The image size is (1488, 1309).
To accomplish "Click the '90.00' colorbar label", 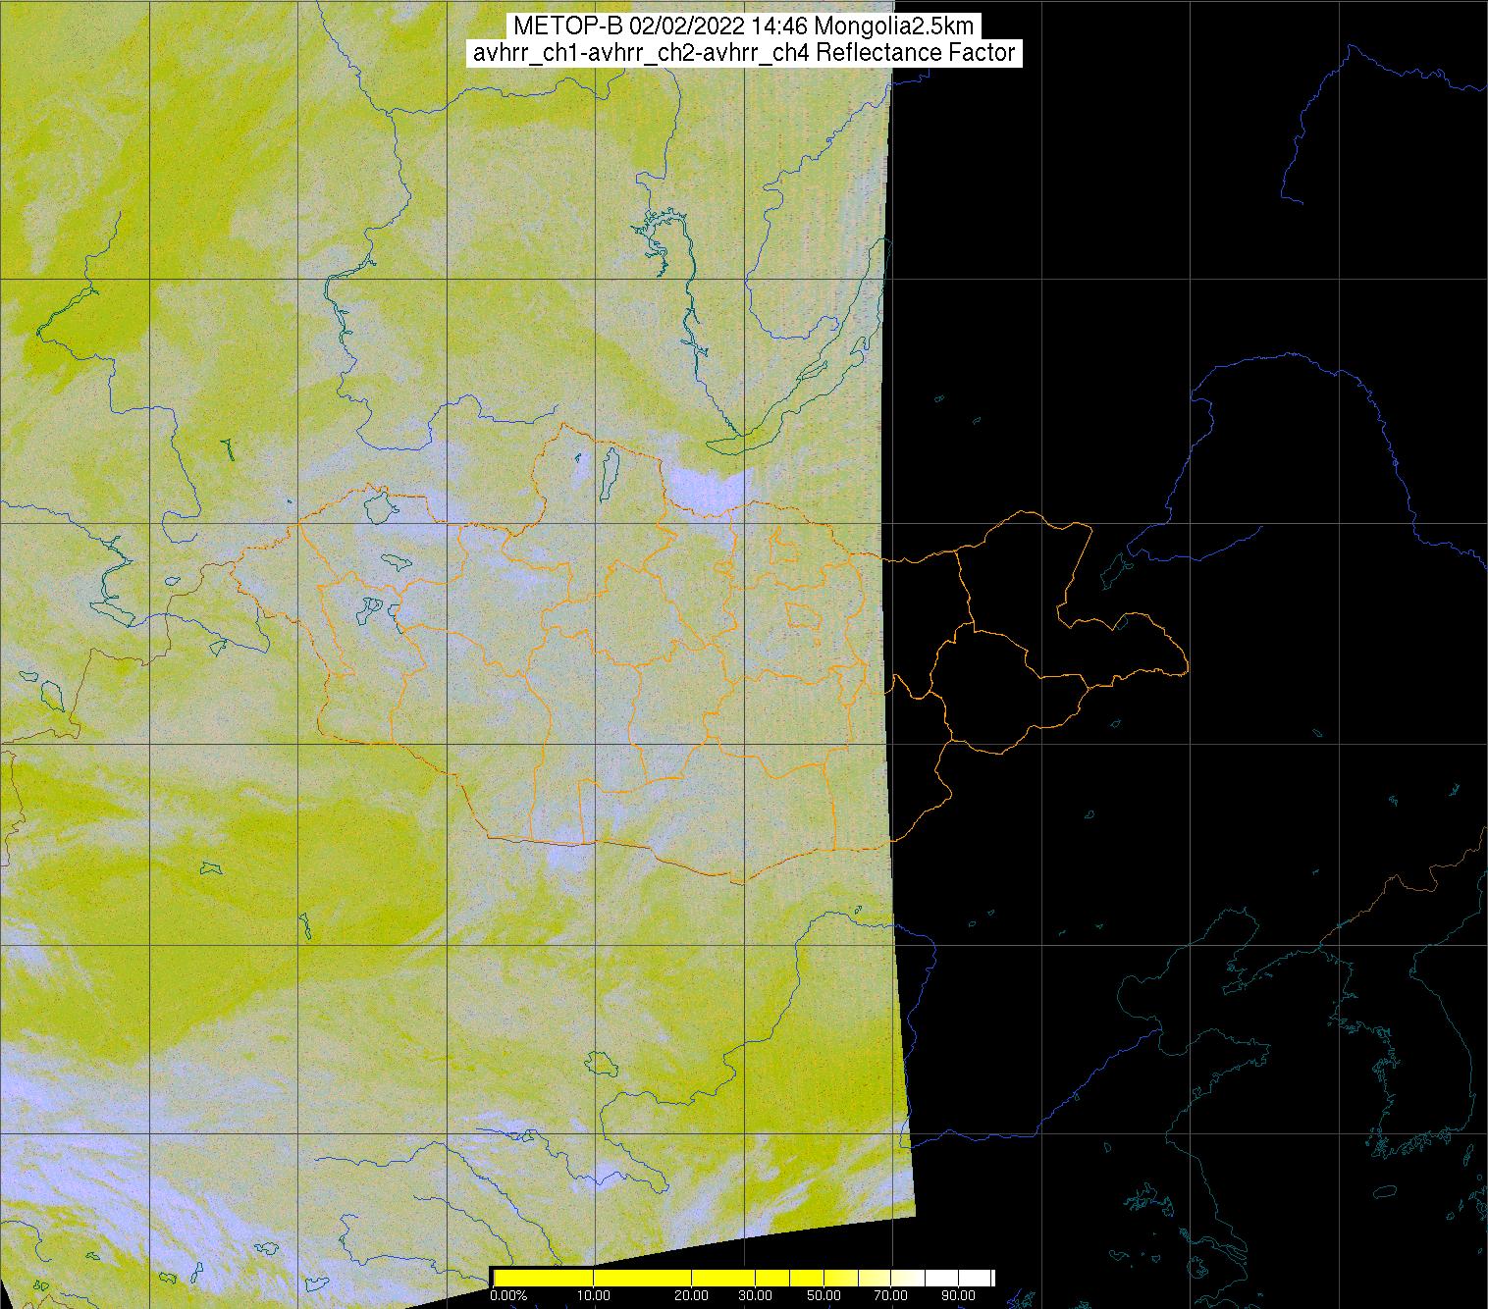I will (959, 1296).
